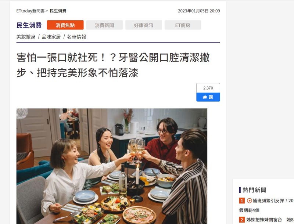294x224 pixels.
Task: Click the 2,370 like count box
Action: tap(208, 88)
